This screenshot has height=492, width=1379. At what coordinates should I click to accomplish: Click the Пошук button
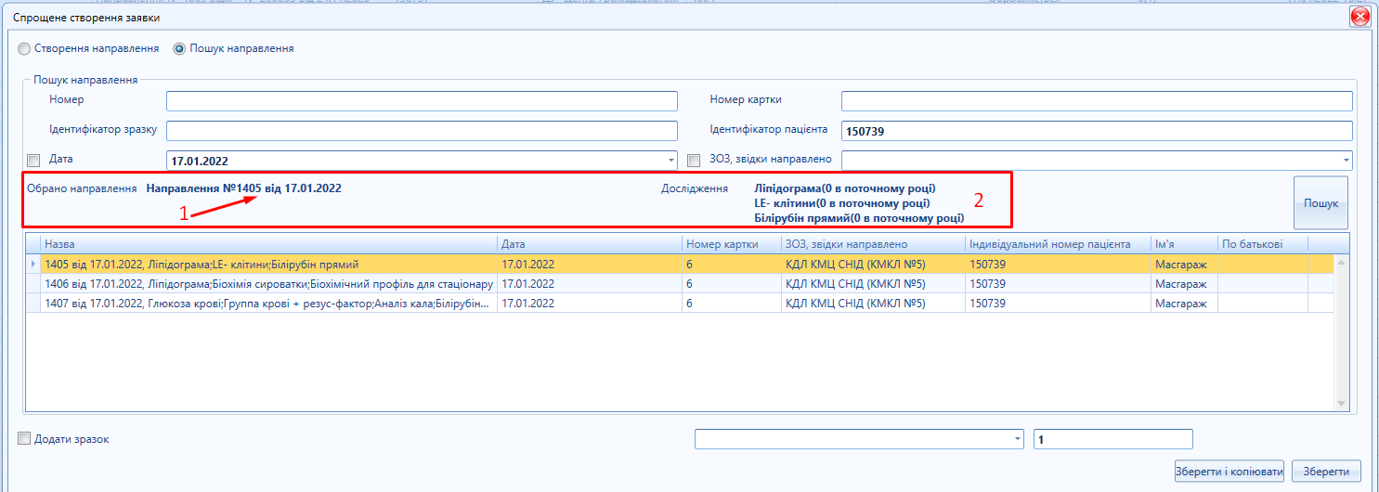1320,202
